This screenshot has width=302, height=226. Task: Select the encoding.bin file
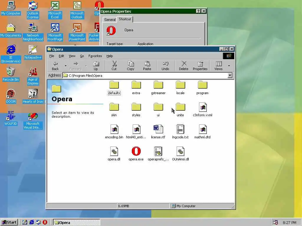coord(114,132)
